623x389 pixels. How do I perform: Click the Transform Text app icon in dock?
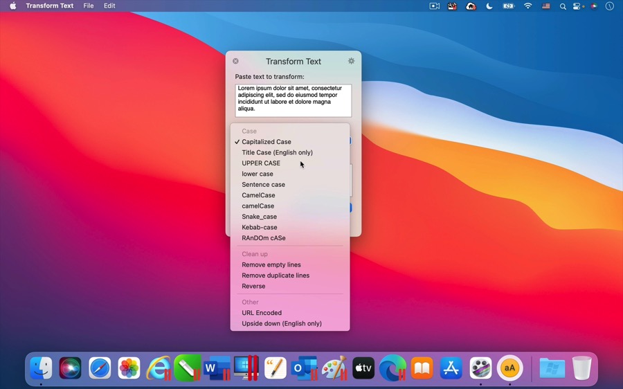pyautogui.click(x=509, y=368)
